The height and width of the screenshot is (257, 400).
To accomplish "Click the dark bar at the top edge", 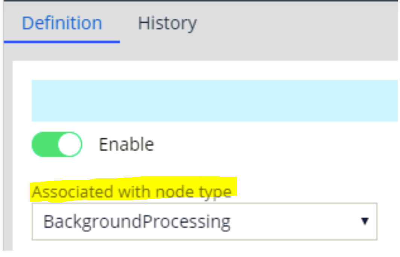I will pos(199,3).
